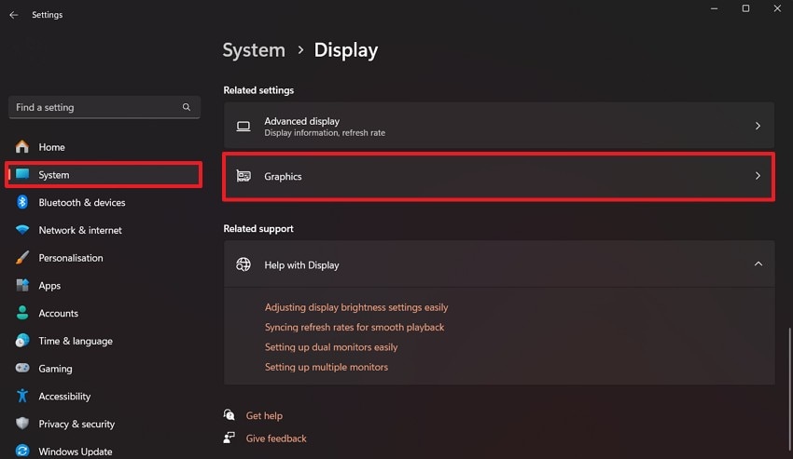
Task: Click the Advanced display laptop icon
Action: point(243,126)
